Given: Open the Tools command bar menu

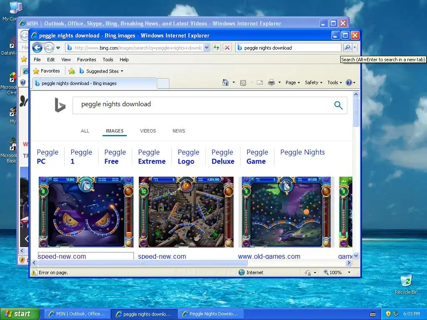Looking at the screenshot, I should (x=334, y=82).
